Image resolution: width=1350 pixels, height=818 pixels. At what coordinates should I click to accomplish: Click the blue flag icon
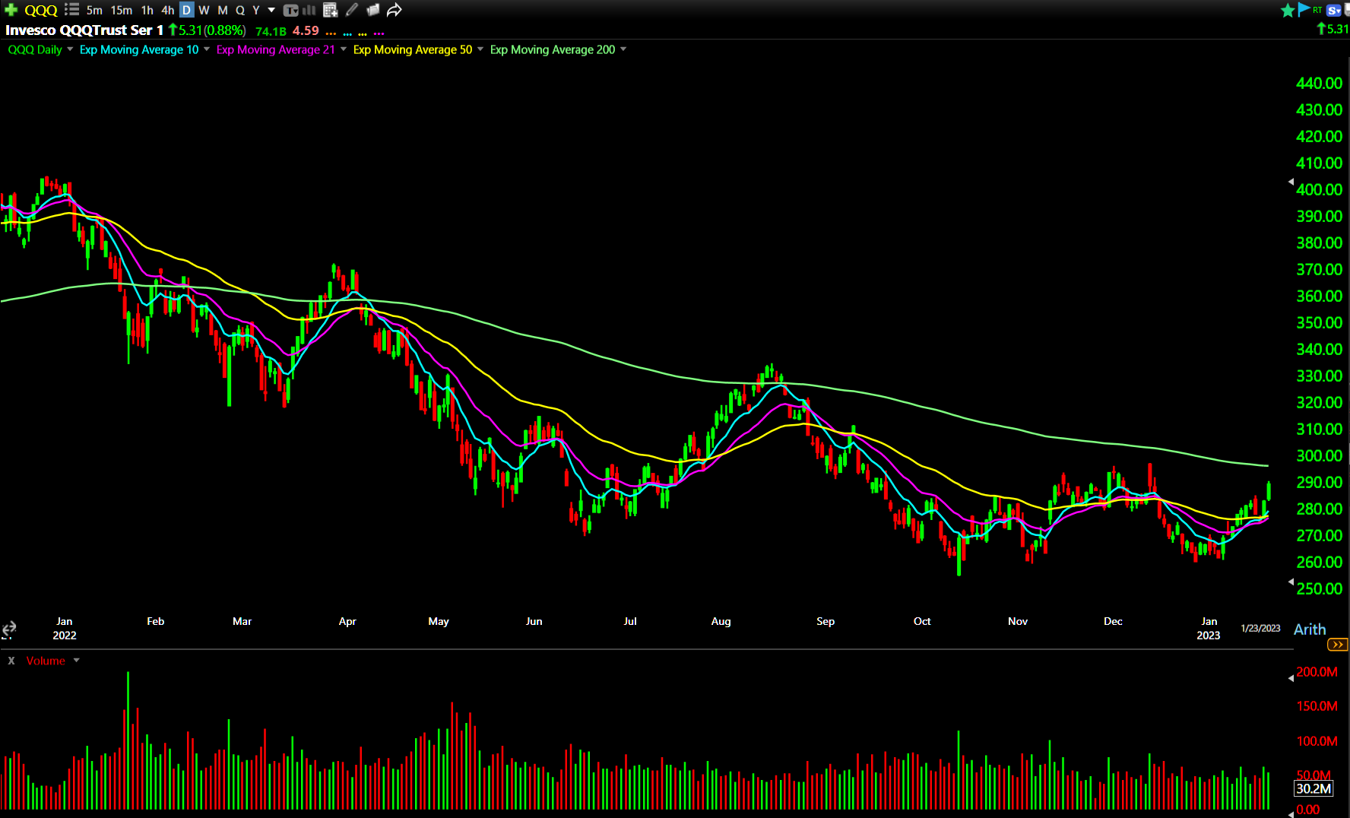pyautogui.click(x=1304, y=9)
